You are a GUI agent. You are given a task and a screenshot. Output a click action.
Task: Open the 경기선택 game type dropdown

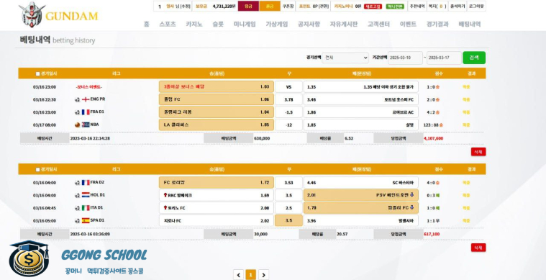coord(345,58)
